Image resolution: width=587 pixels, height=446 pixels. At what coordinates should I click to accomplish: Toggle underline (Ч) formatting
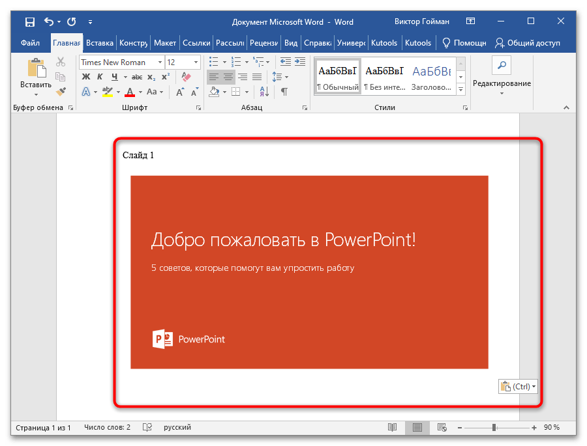point(115,77)
